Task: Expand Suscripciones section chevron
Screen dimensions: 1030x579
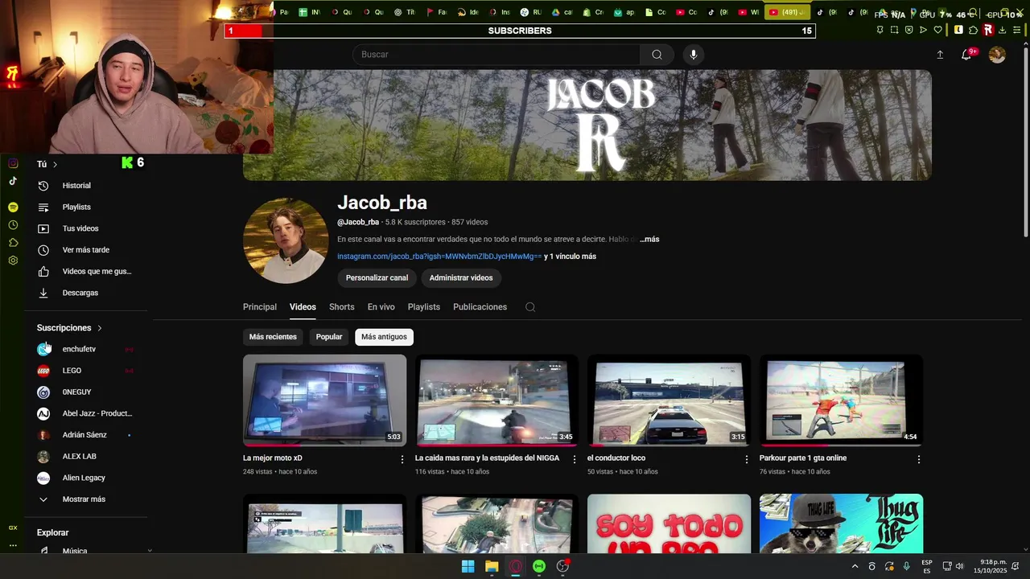Action: (100, 328)
